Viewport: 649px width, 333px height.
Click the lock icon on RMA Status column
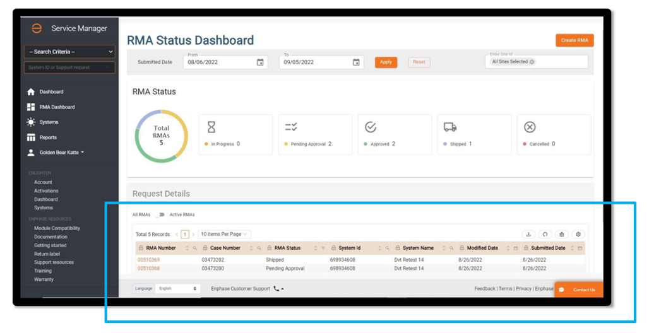click(x=269, y=248)
